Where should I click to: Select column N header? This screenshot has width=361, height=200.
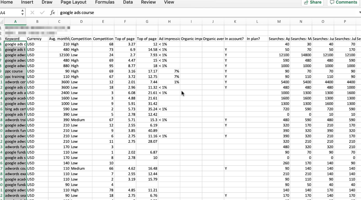click(x=301, y=22)
